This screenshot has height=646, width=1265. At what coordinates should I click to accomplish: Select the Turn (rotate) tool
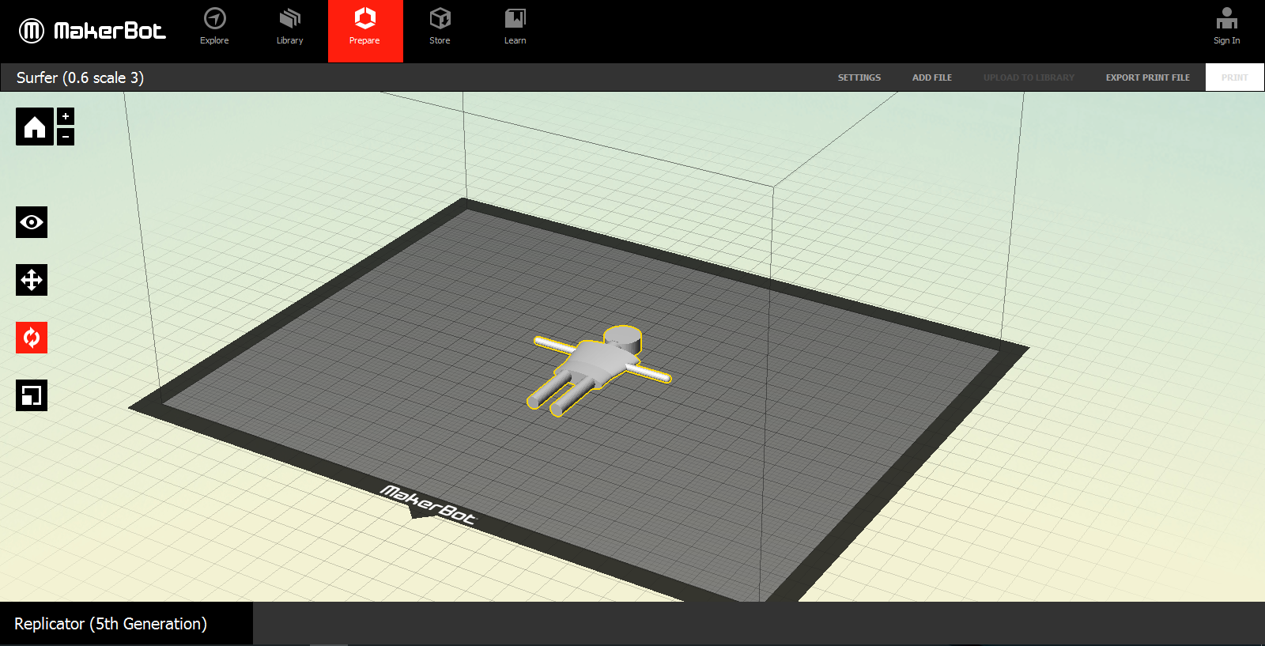tap(32, 338)
